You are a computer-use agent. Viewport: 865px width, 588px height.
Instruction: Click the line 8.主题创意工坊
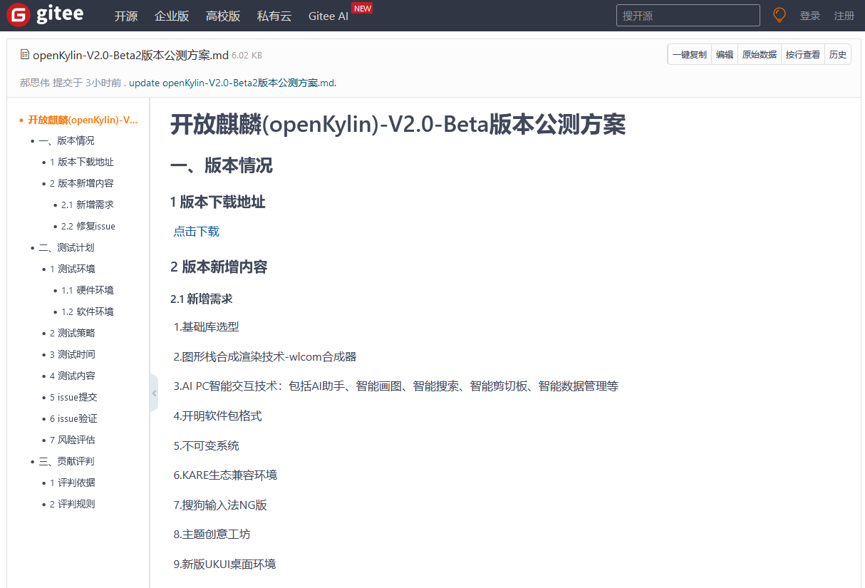pos(212,534)
